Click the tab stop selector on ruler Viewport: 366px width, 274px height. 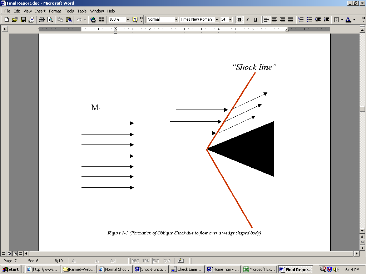[5, 29]
